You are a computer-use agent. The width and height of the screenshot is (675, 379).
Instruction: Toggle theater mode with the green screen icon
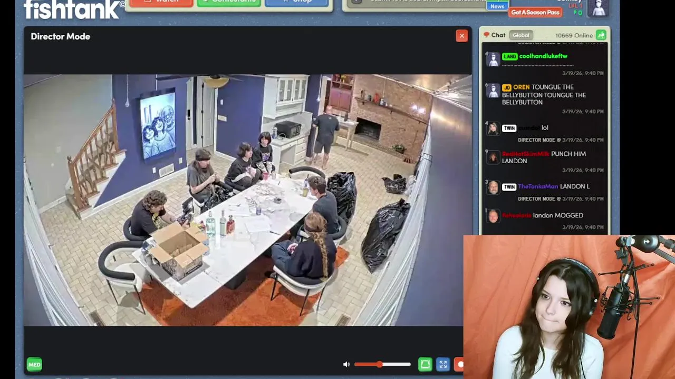[x=425, y=364]
